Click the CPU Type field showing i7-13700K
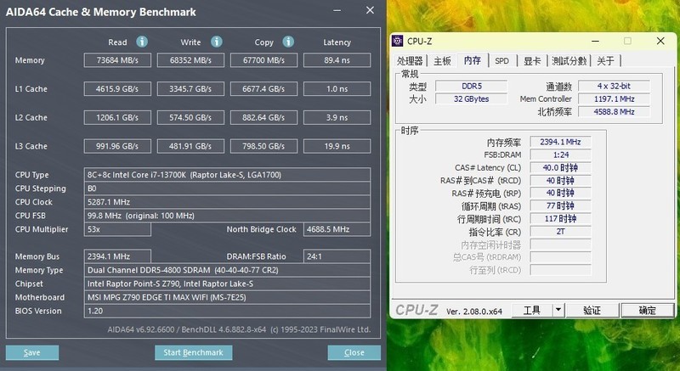Viewport: 680px width, 371px height. pos(227,174)
